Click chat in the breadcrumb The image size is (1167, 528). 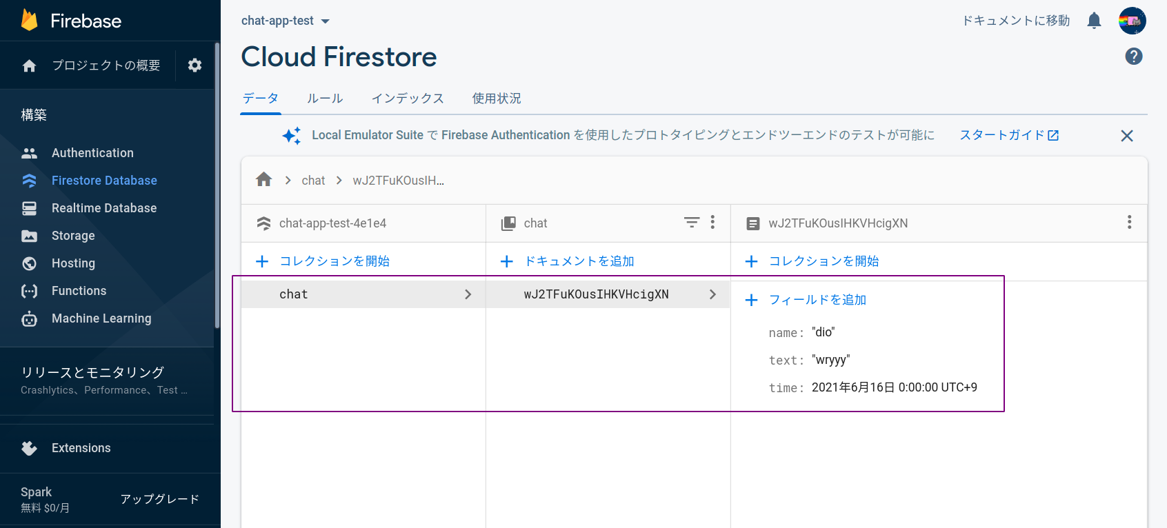click(313, 181)
